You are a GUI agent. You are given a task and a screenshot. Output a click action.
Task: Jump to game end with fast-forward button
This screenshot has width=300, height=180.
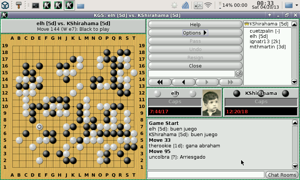tap(231, 82)
